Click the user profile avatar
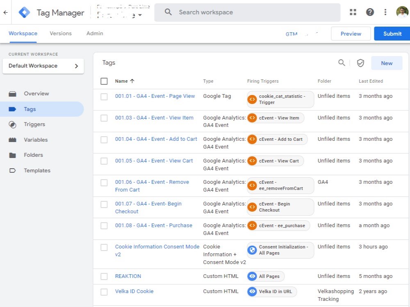The image size is (410, 307). tap(402, 12)
